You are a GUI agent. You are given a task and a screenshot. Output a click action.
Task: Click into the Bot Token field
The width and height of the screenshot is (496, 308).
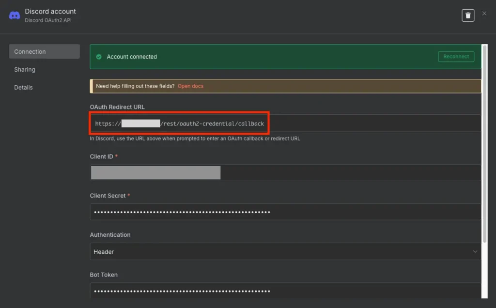tap(285, 291)
